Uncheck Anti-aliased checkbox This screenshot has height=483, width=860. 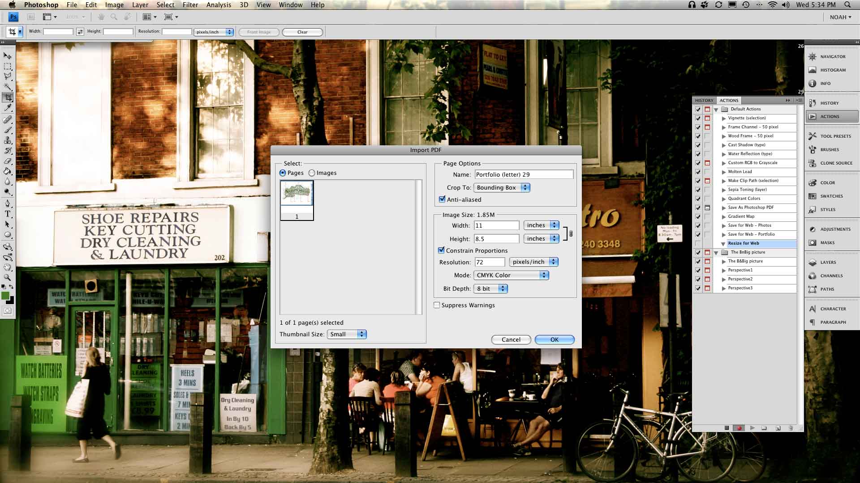click(x=442, y=199)
